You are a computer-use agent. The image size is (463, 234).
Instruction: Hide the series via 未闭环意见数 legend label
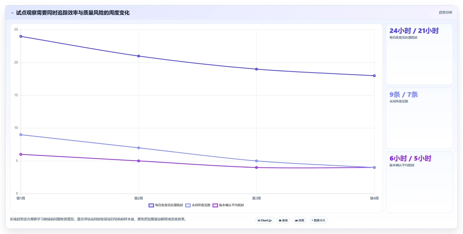pyautogui.click(x=201, y=205)
